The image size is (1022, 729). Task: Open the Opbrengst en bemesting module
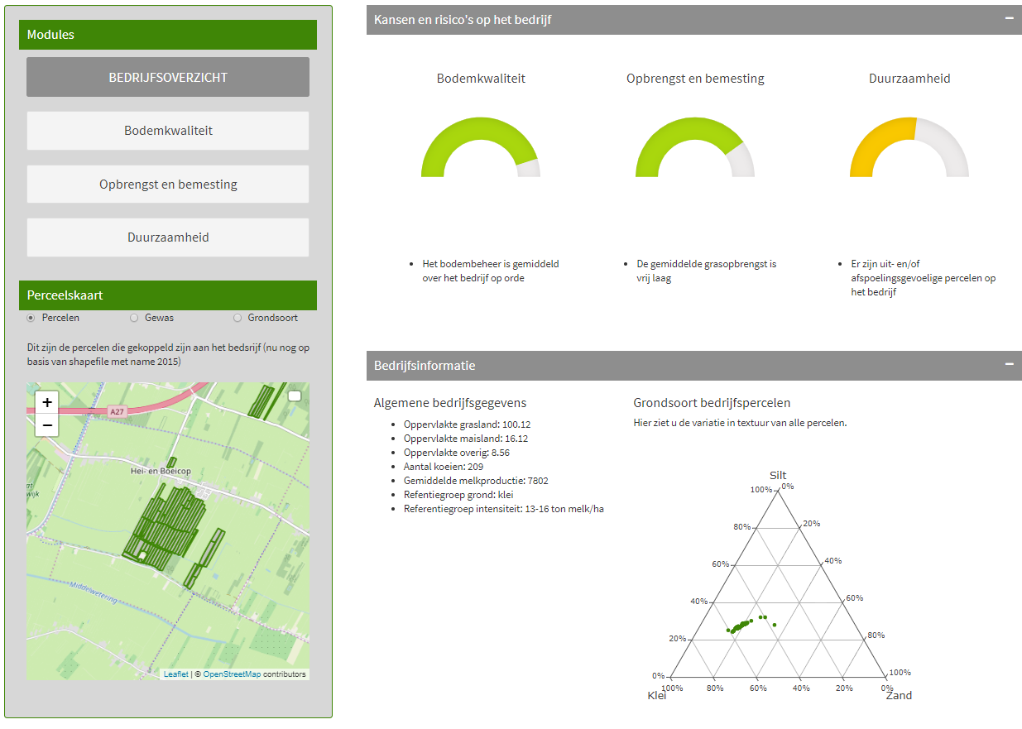click(168, 185)
